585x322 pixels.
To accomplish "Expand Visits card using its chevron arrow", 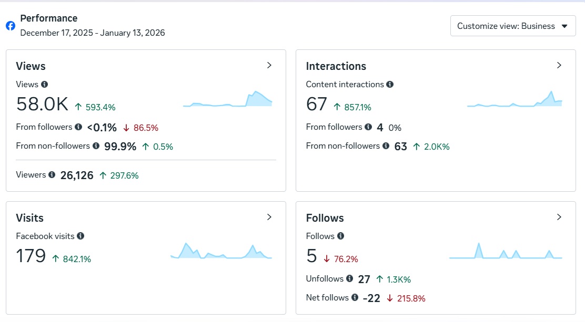I will coord(269,217).
